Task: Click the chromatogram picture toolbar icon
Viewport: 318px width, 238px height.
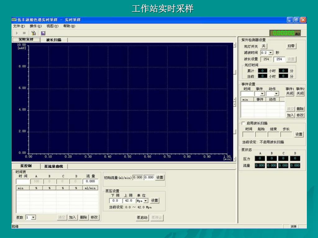Action: click(43, 33)
